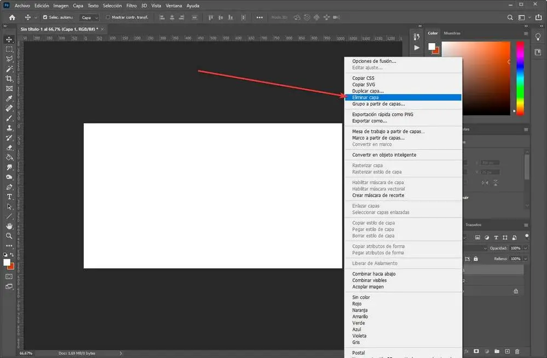547x358 pixels.
Task: Select the Crop tool in the toolbar
Action: point(9,79)
